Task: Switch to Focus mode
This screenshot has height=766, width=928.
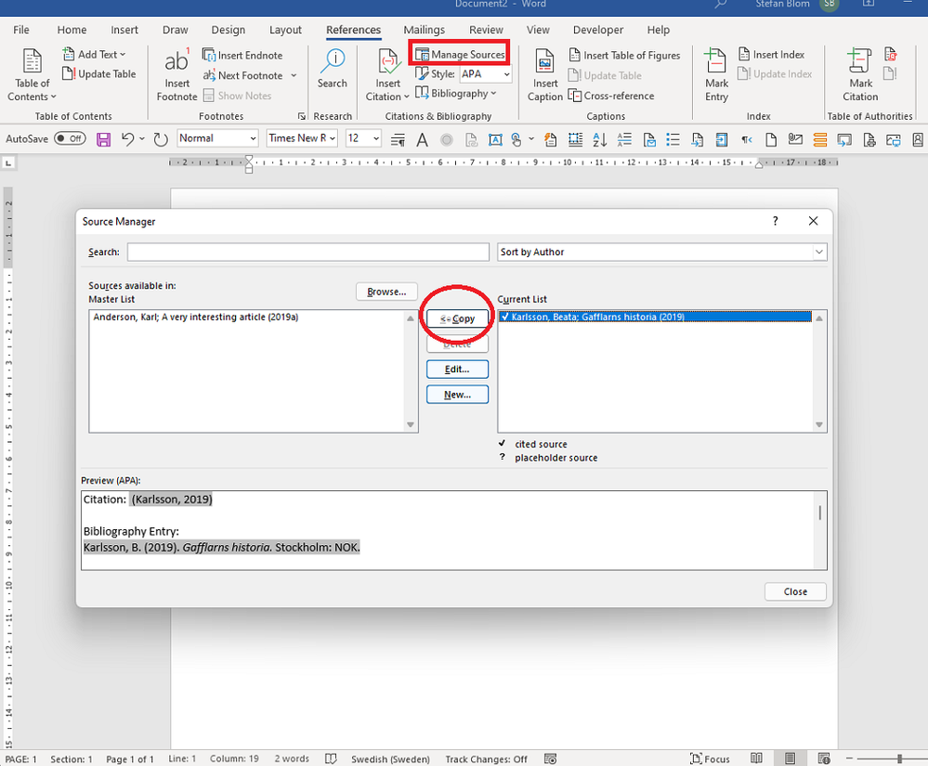Action: 710,759
